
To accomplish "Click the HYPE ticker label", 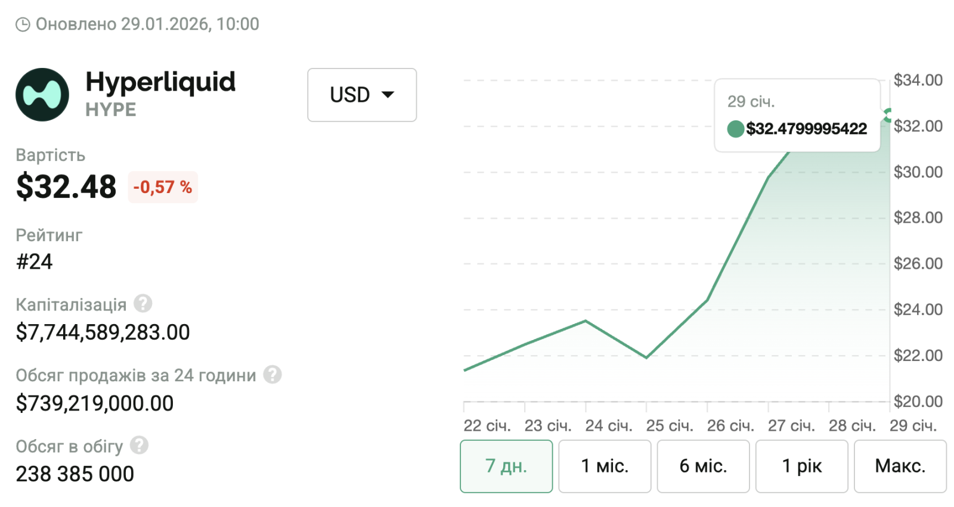I will click(x=111, y=110).
